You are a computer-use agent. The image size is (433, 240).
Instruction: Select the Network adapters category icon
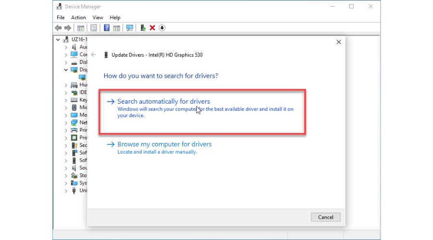pos(74,122)
